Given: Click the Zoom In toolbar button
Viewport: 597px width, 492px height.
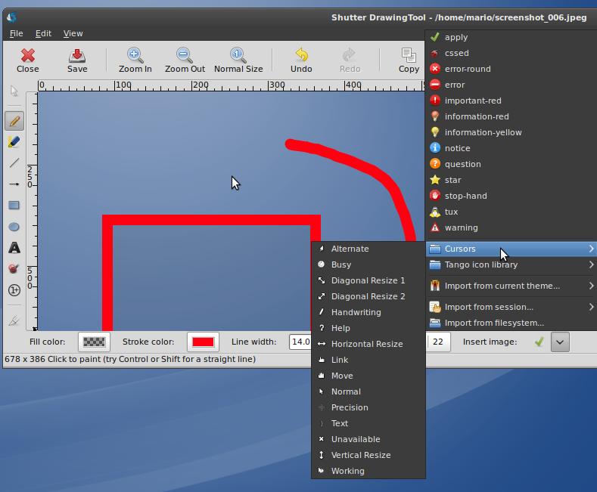Looking at the screenshot, I should click(135, 60).
